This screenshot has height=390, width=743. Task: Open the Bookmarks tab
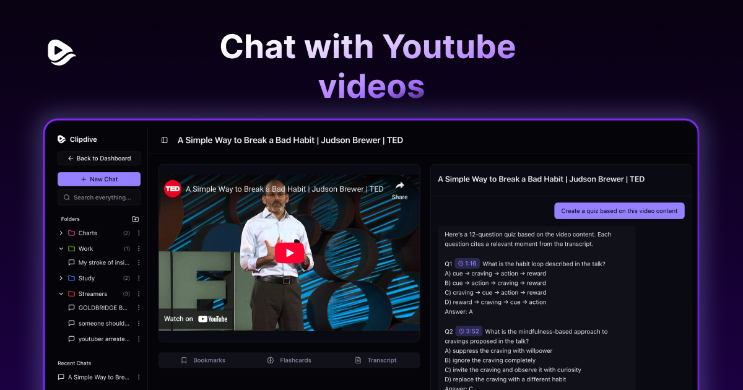(x=202, y=360)
